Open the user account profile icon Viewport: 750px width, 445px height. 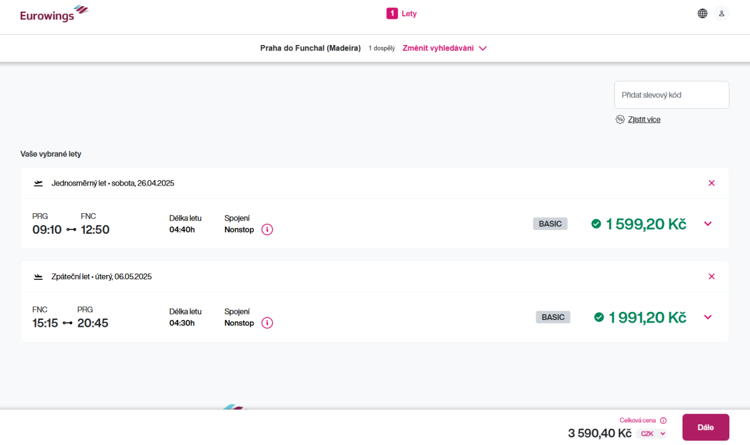tap(721, 13)
